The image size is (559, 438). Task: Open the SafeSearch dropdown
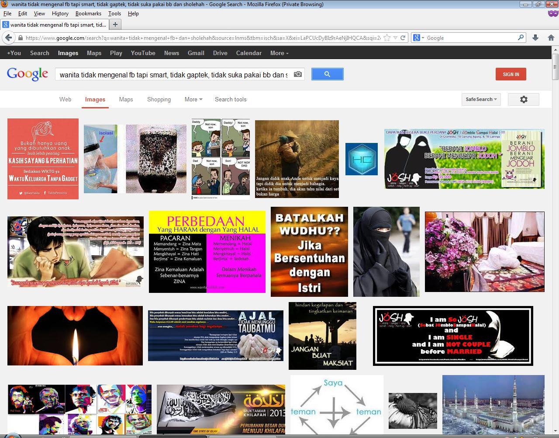coord(481,99)
